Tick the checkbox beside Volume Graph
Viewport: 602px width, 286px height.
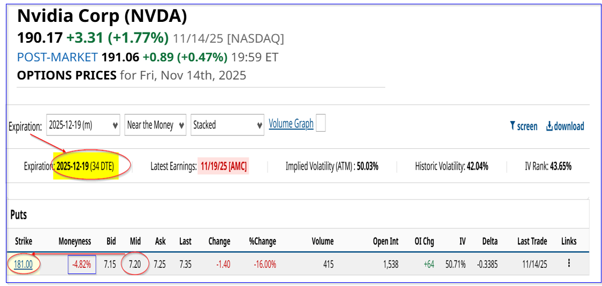321,124
